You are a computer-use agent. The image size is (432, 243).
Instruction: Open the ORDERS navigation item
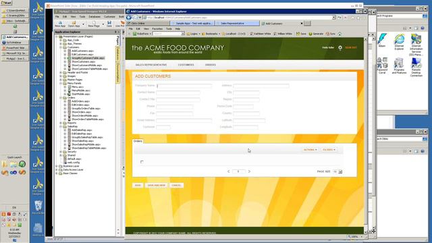[x=211, y=65]
